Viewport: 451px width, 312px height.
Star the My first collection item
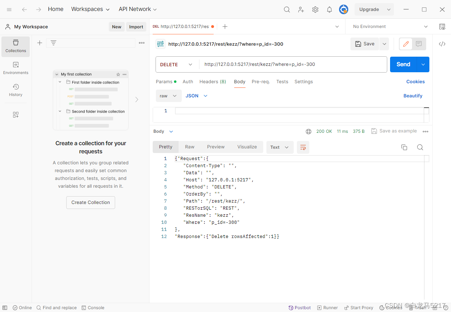tap(118, 74)
